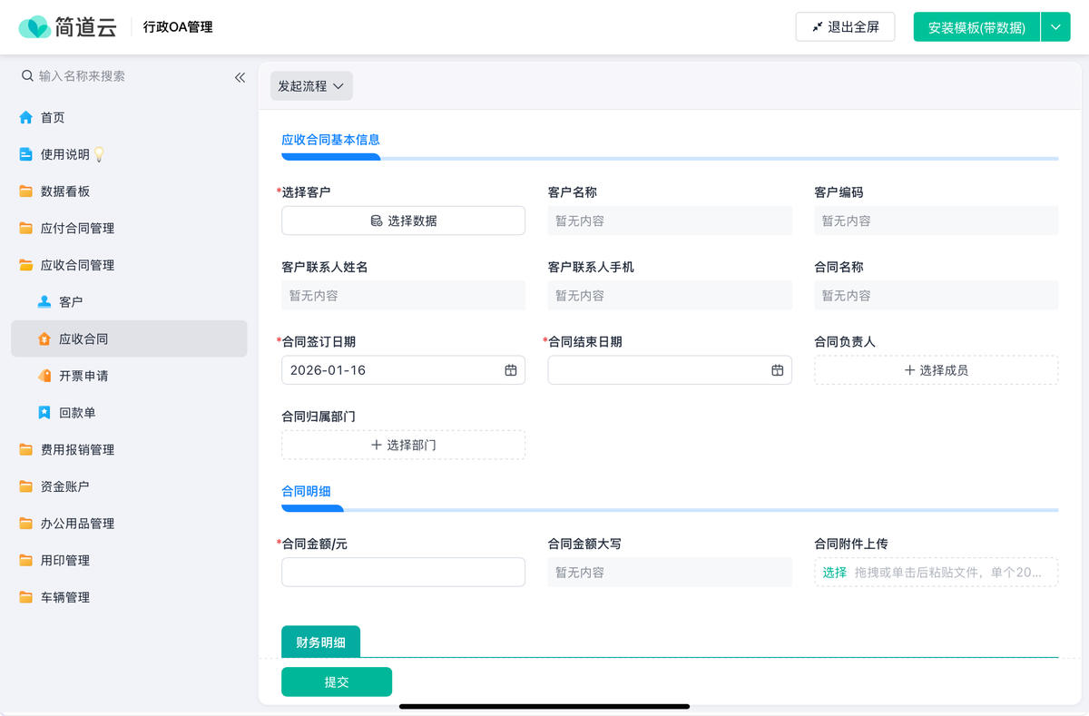Open the 车辆管理 folder icon
Screen dimensions: 1089x716
[27, 597]
